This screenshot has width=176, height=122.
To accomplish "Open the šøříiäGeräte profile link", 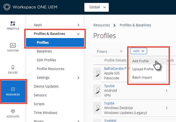I will pos(117,69).
